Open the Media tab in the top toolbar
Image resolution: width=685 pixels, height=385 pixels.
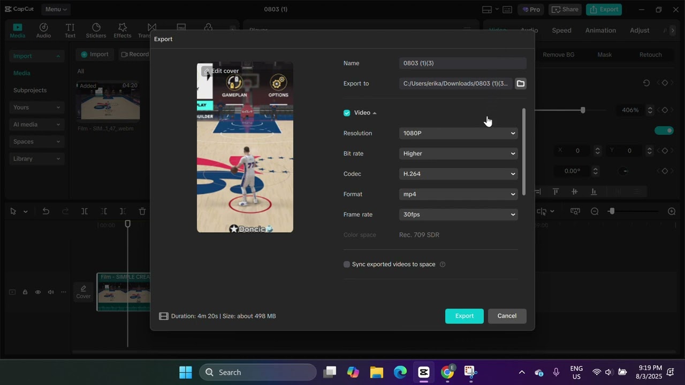18,30
